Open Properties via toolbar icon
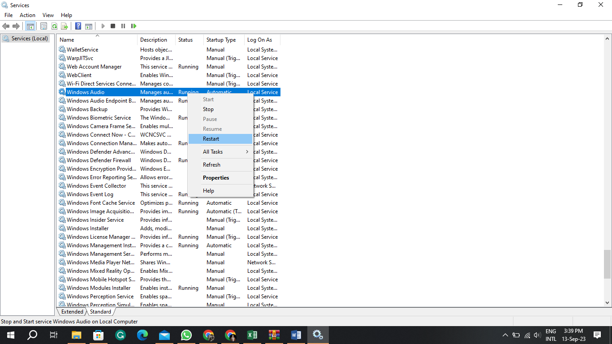 (x=44, y=26)
